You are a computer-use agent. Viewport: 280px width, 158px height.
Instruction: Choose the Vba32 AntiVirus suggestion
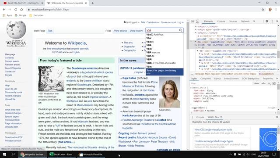pos(164,35)
